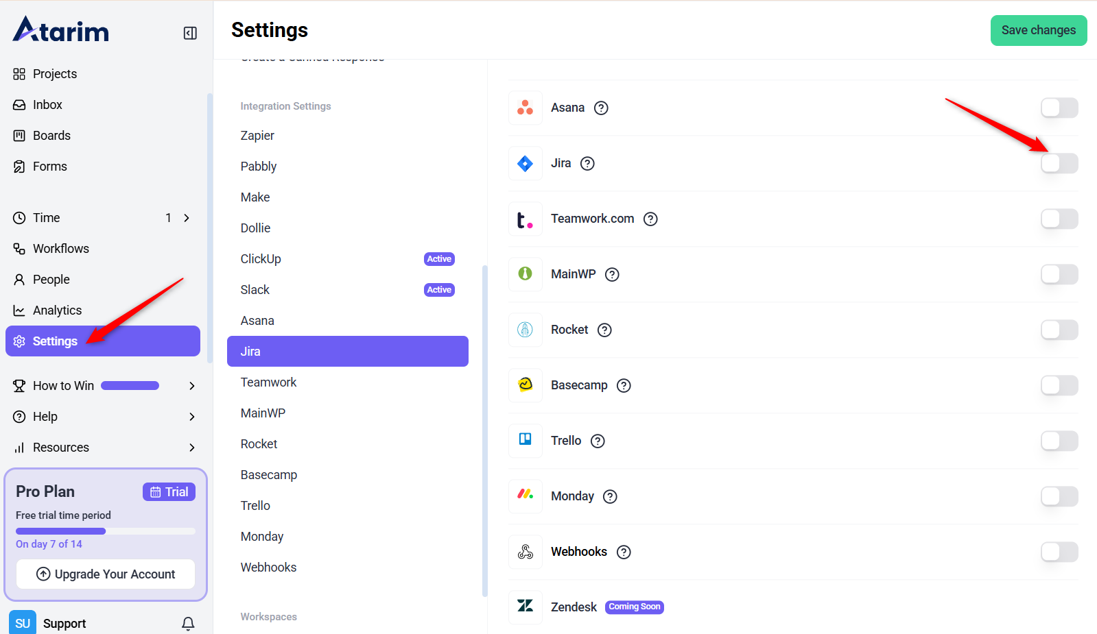Turn on the Asana integration switch

pos(1059,108)
